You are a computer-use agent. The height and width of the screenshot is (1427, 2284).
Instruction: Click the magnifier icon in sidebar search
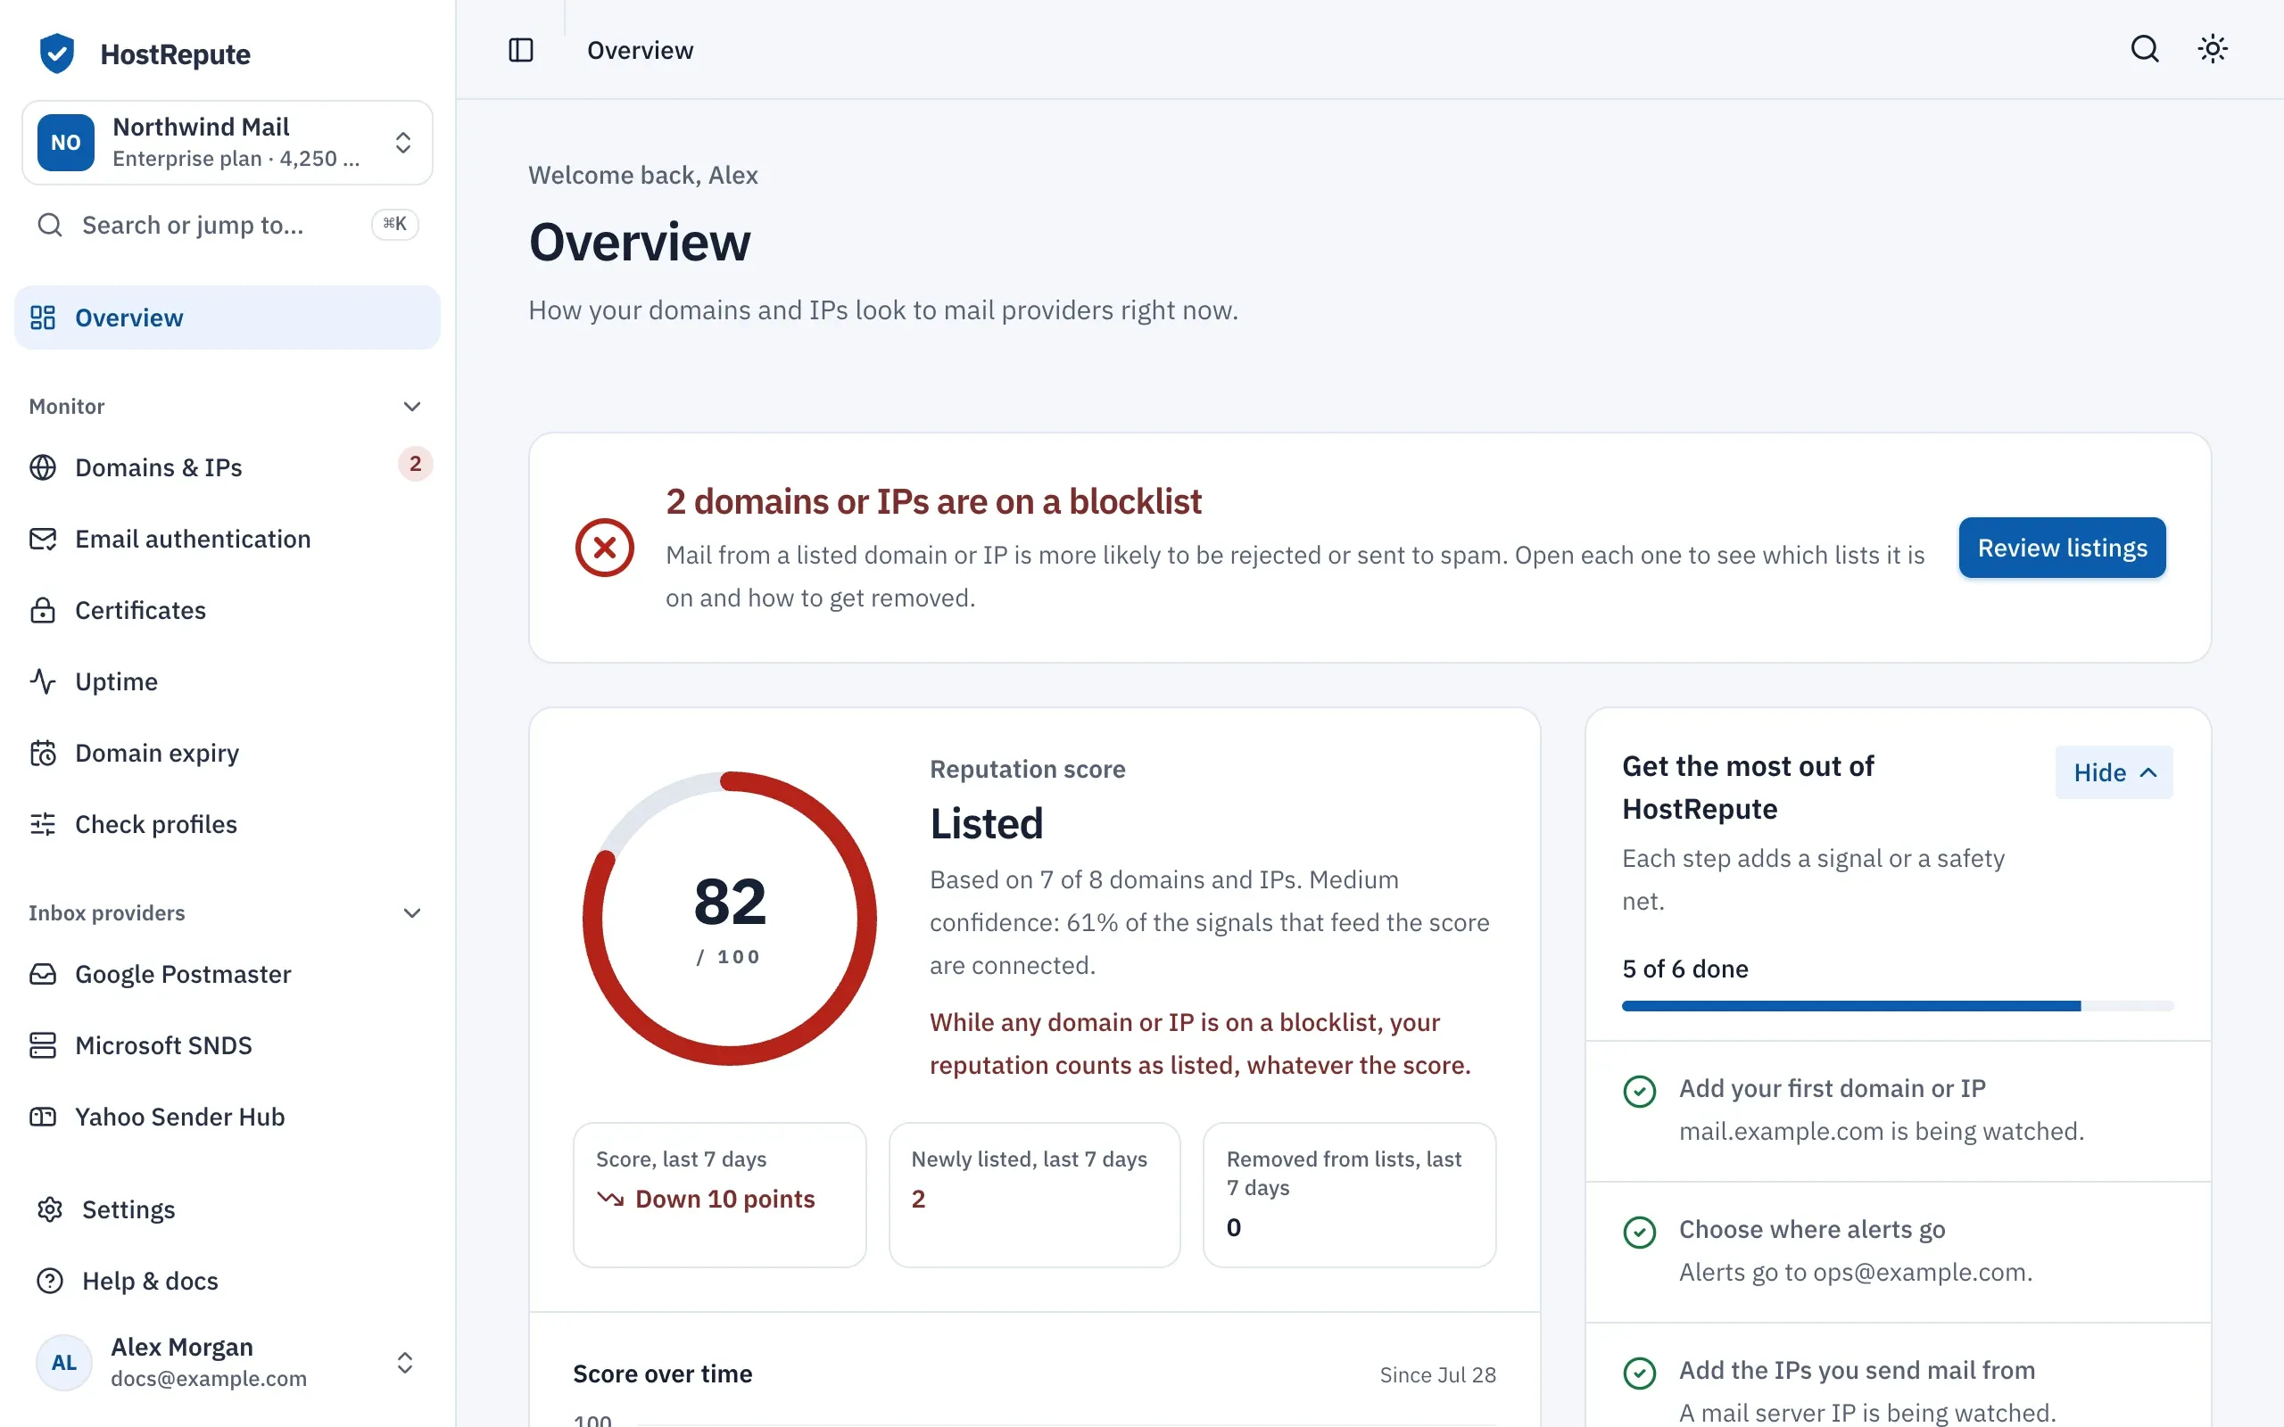coord(50,225)
